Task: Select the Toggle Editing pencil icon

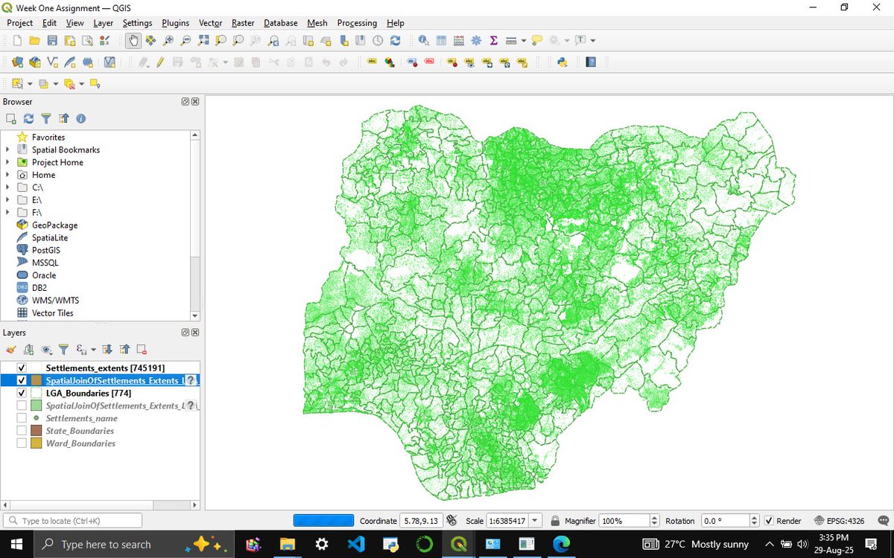Action: 159,61
